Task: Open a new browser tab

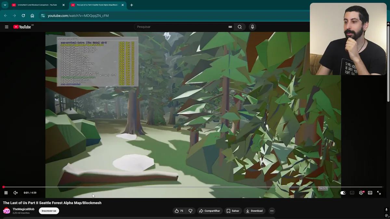Action: tap(132, 5)
